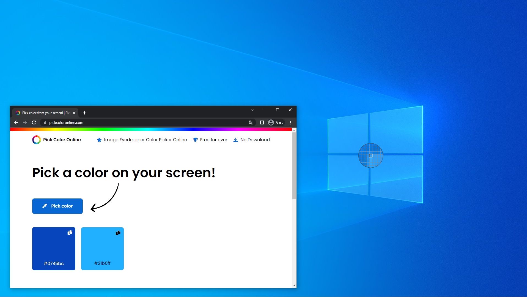Open the side panel icon next to the address bar
This screenshot has width=527, height=297.
coord(262,122)
